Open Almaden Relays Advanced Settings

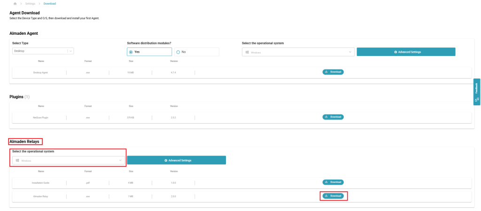click(x=177, y=160)
